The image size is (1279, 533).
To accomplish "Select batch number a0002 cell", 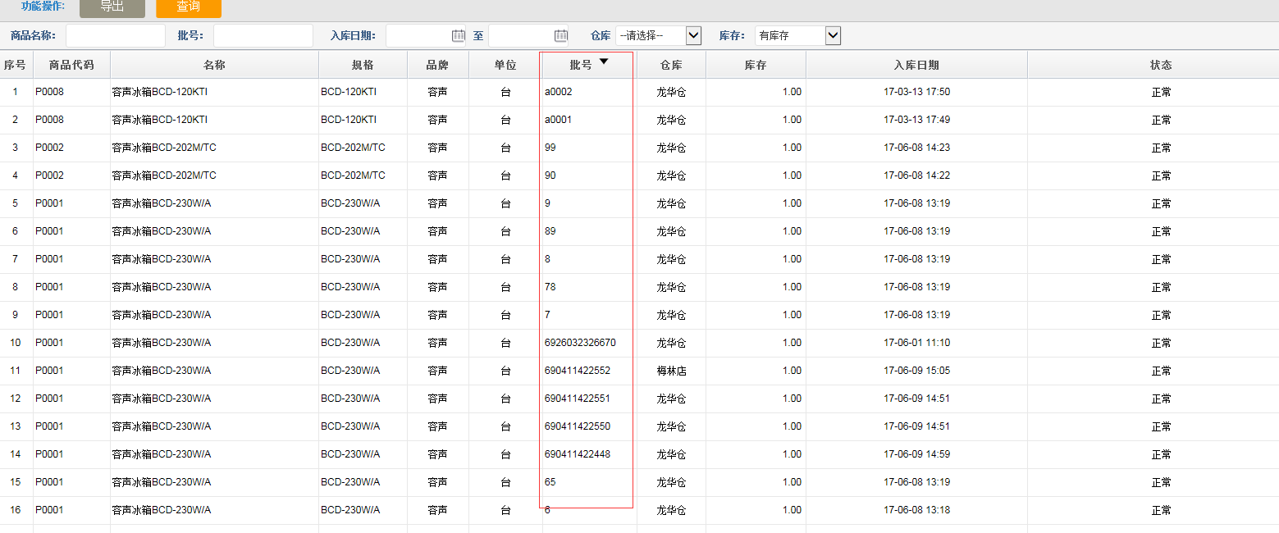I will [559, 92].
